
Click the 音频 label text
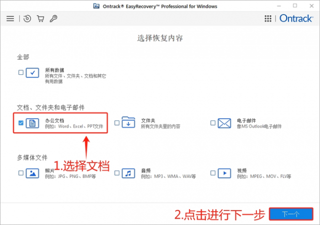(x=146, y=171)
